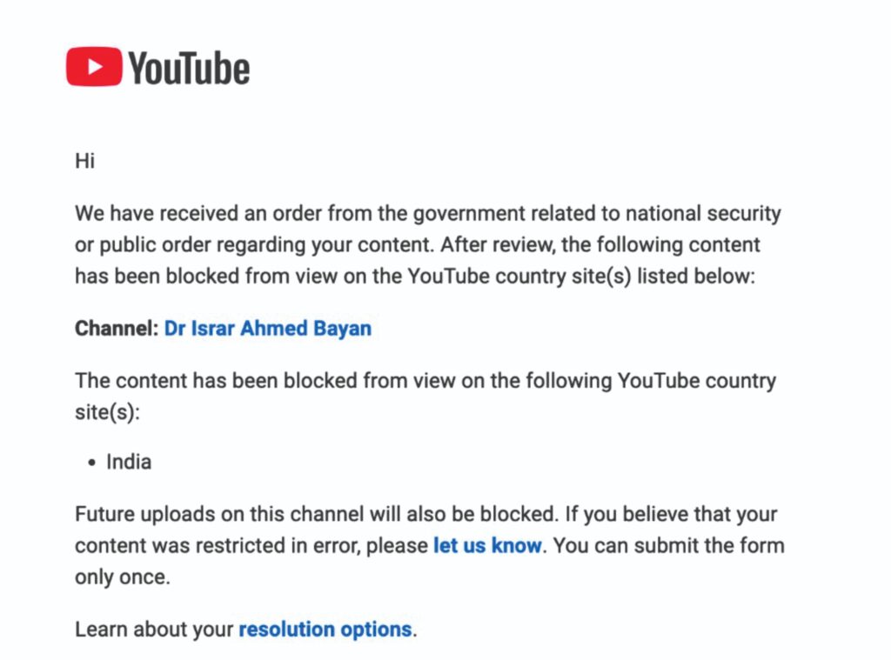Click the "Hi" greeting line
Viewport: 891px width, 660px height.
tap(84, 162)
